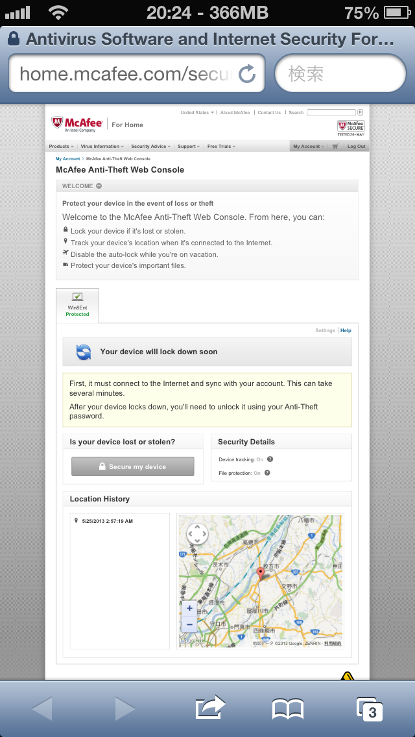Open the Virus Information dropdown

pos(102,146)
